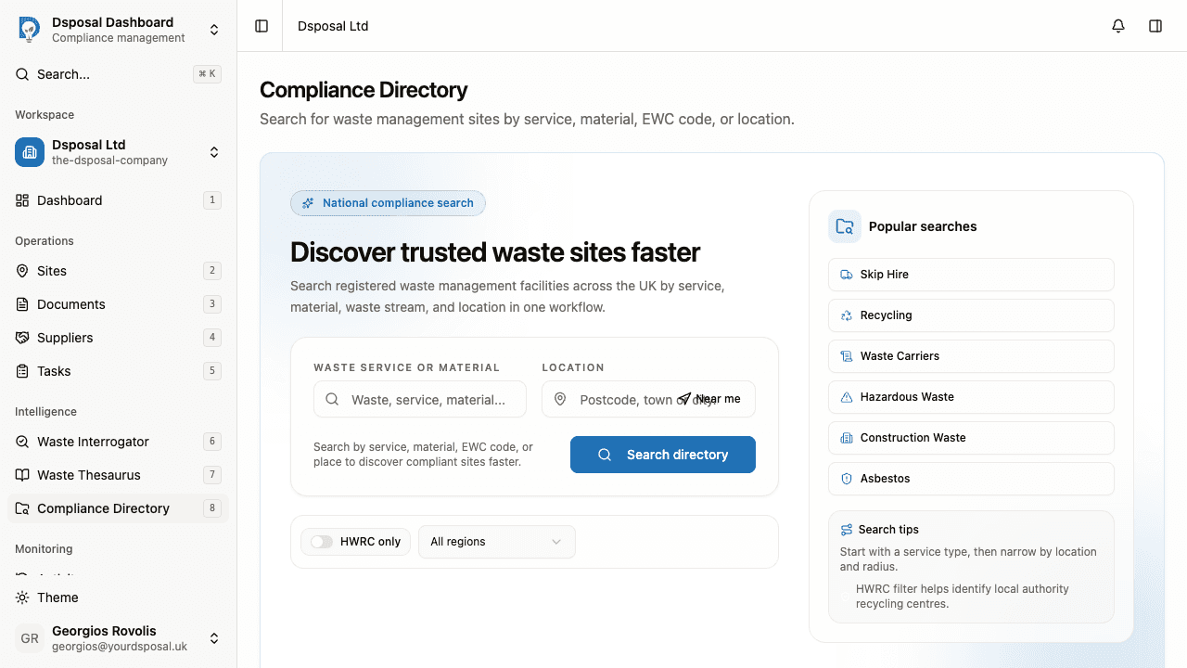Toggle the sidebar with the panel icon
Viewport: 1187px width, 668px height.
(261, 25)
